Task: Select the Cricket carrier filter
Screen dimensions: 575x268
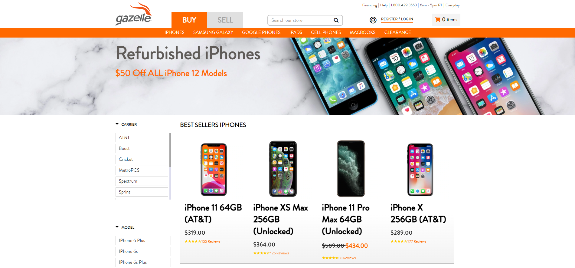Action: (x=142, y=159)
